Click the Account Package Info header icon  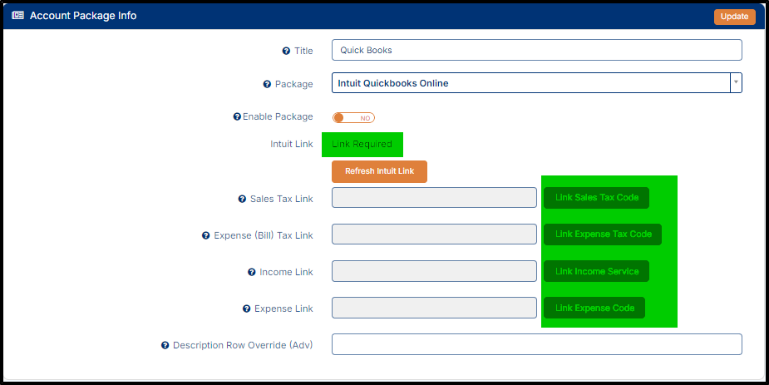click(x=17, y=16)
